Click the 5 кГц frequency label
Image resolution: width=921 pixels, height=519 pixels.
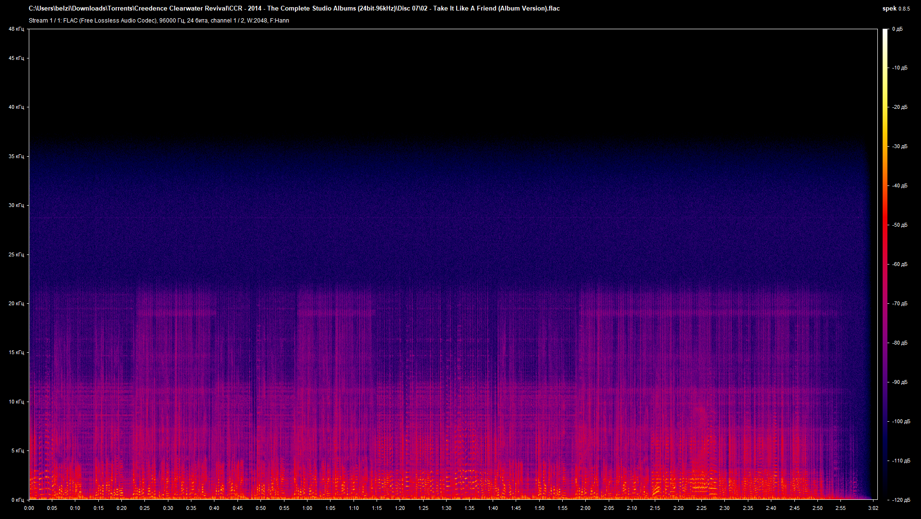(17, 450)
